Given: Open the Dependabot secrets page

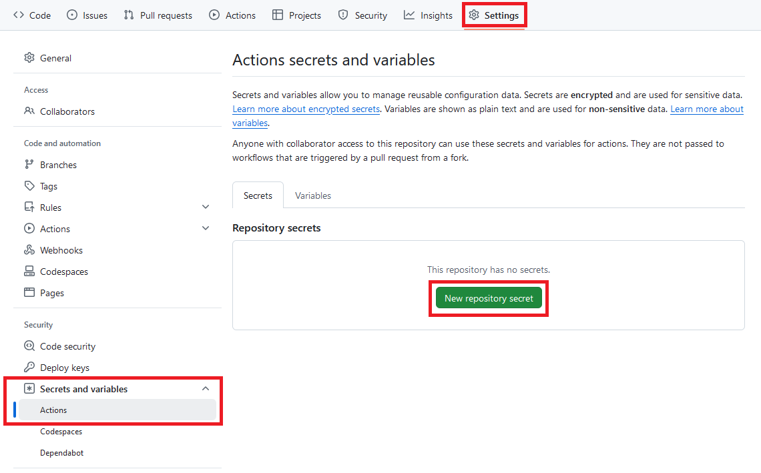Looking at the screenshot, I should point(61,452).
